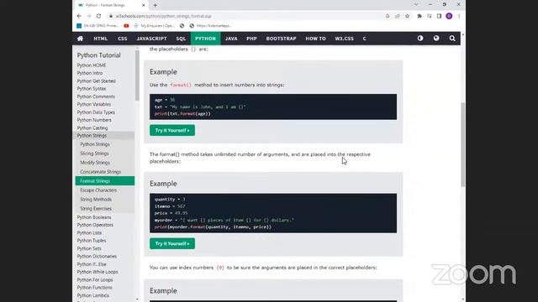Open String Methods in sidebar

pos(96,200)
